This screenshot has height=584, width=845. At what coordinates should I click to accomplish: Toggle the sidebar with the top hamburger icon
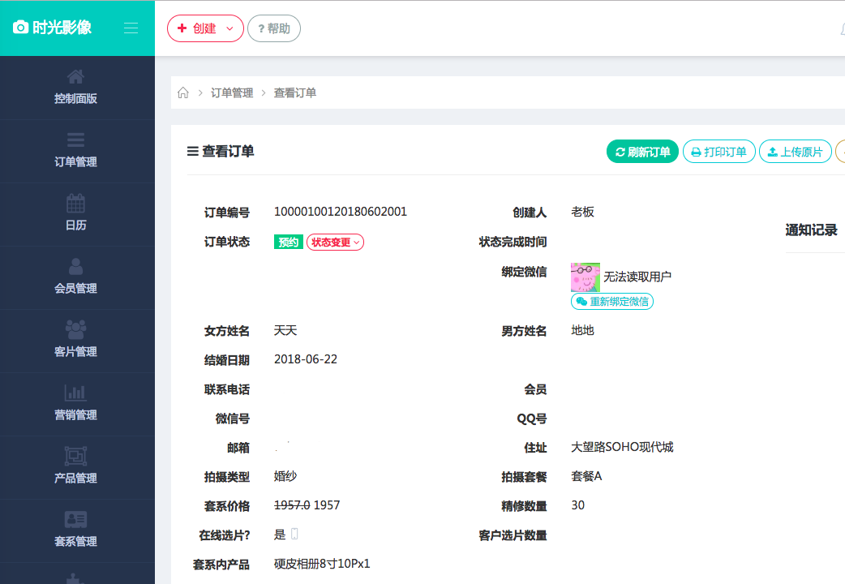131,27
